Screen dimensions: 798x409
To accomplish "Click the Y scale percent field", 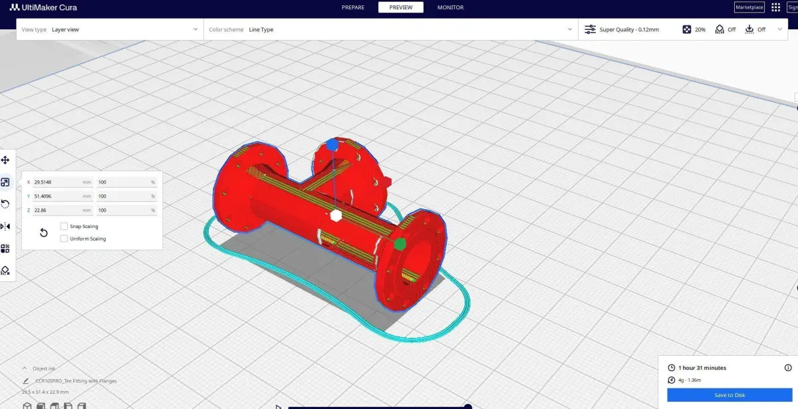I will [x=126, y=196].
